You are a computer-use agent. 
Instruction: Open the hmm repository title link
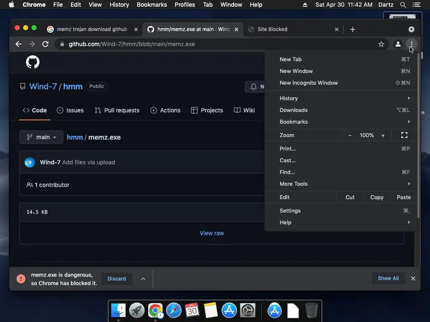[73, 86]
